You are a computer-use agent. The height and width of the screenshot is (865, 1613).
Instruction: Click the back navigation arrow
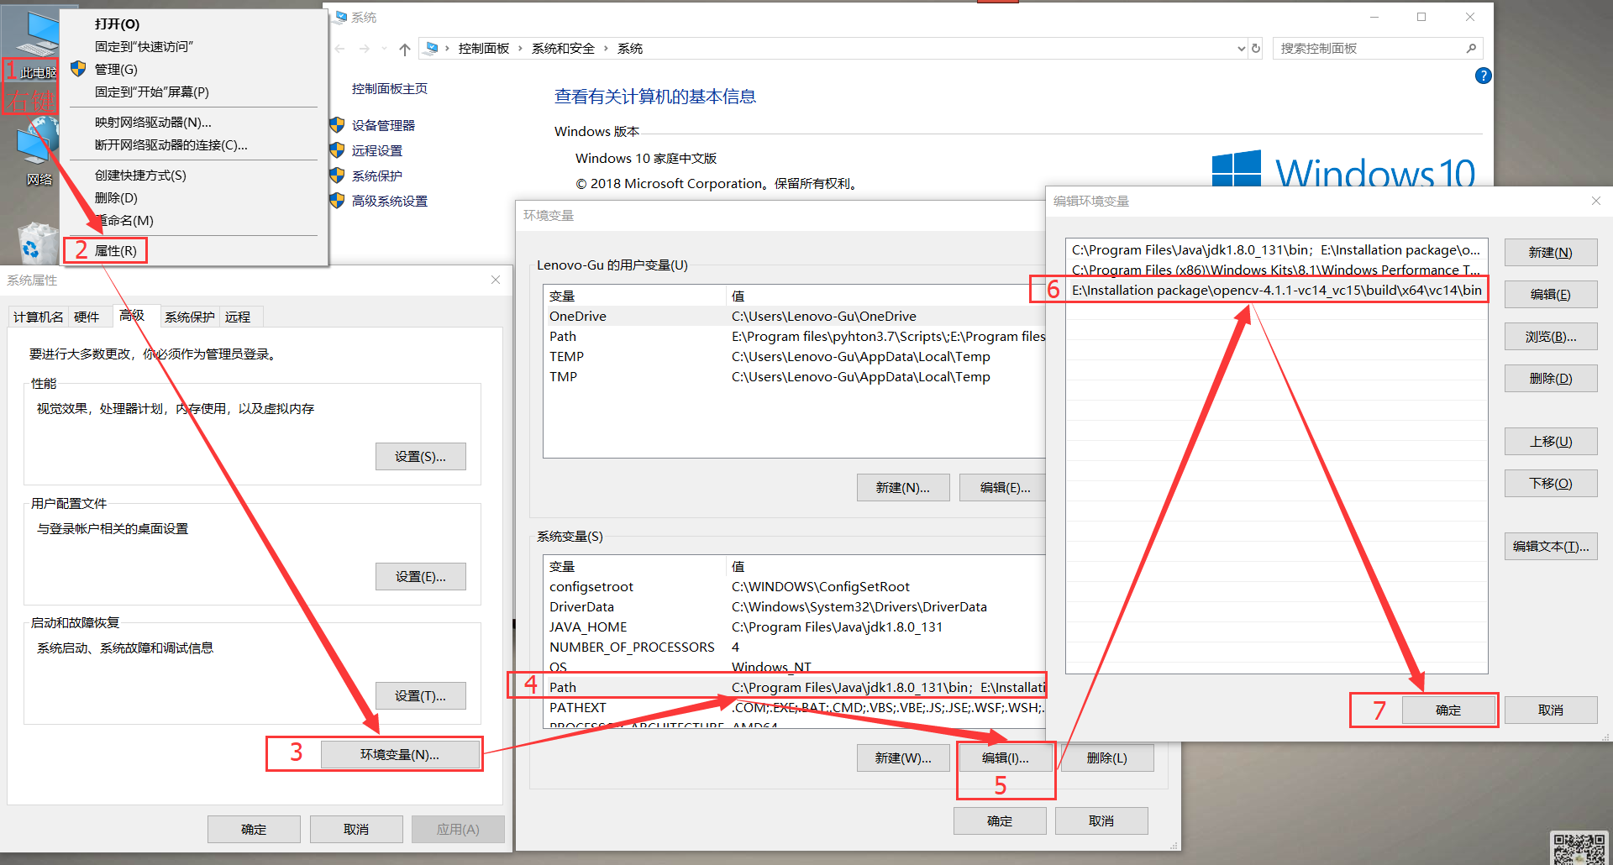click(339, 48)
